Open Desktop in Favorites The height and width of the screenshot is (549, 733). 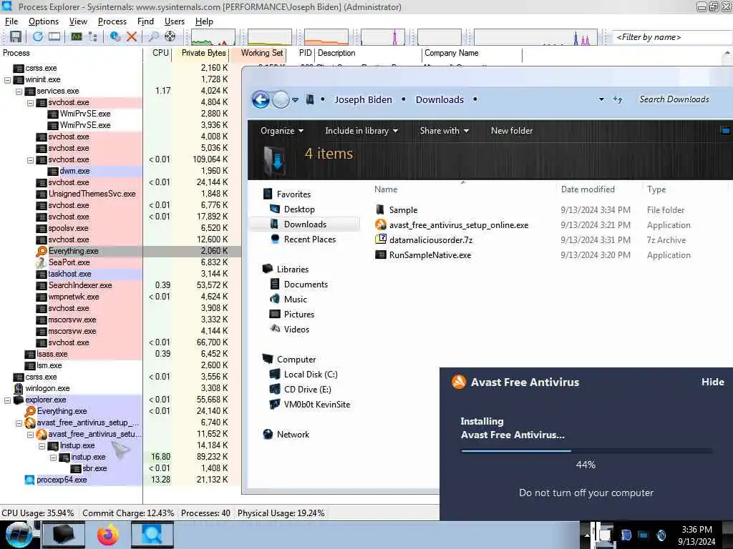[x=299, y=209]
